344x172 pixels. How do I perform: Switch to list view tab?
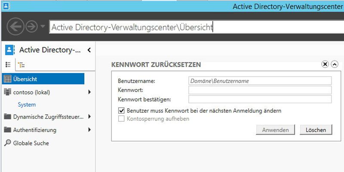click(x=8, y=64)
